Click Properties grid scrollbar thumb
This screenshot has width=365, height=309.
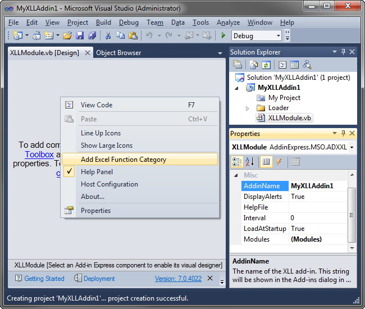pos(352,215)
